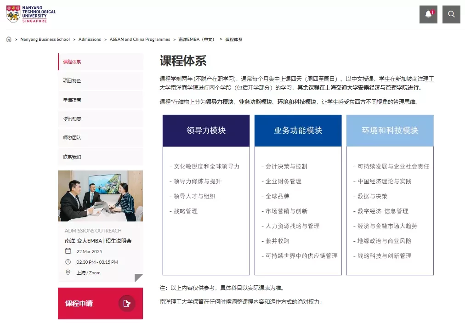Click 数据与决策 course text

coord(372,196)
